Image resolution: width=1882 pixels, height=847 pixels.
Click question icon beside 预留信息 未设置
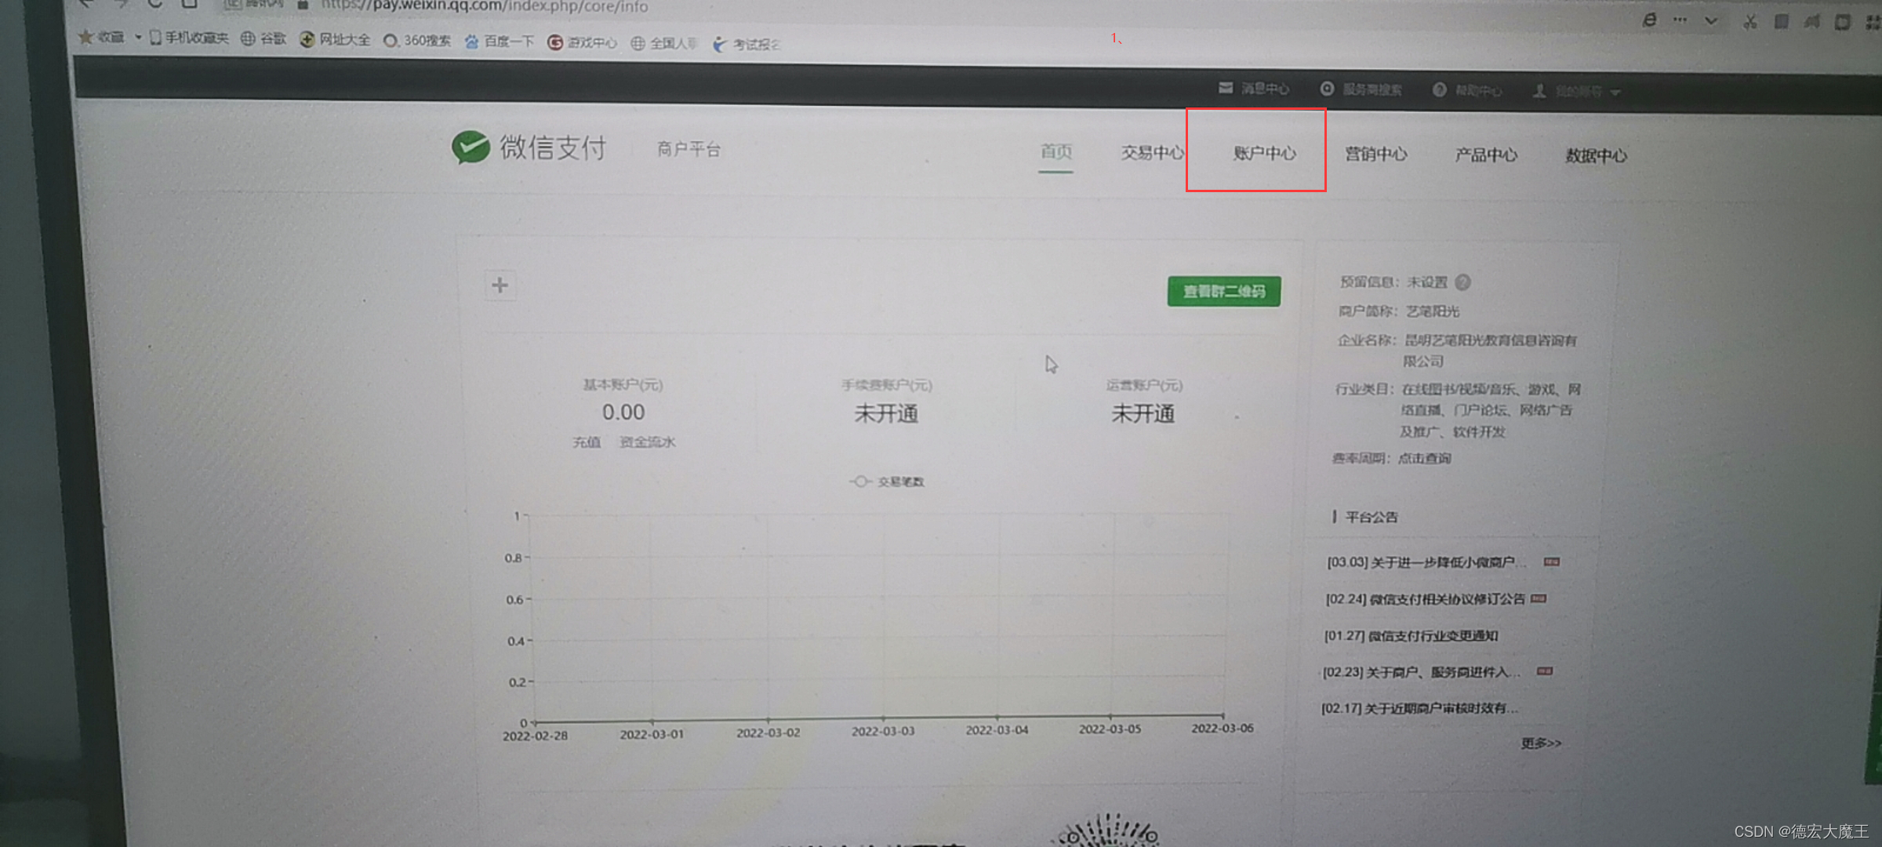click(x=1462, y=282)
